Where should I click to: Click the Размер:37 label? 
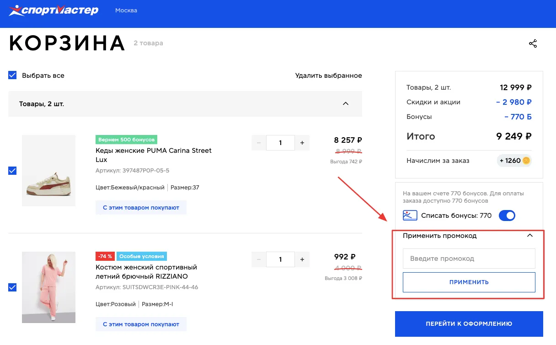click(x=186, y=188)
